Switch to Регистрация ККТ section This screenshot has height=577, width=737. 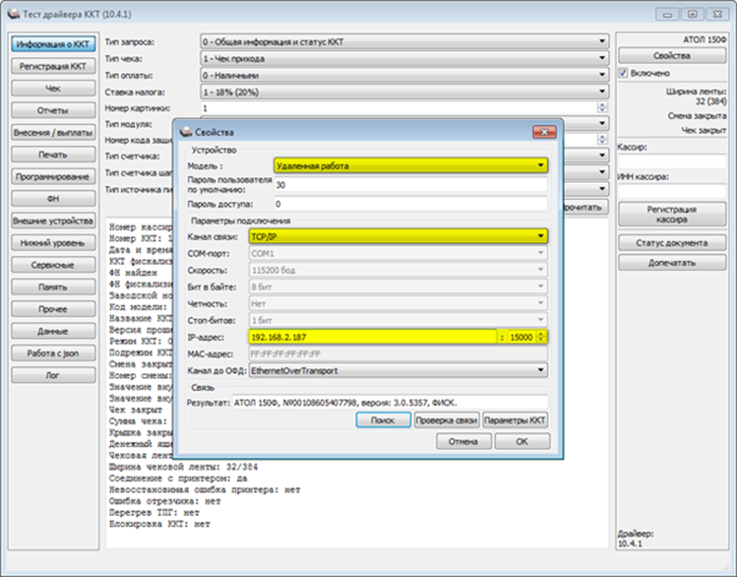click(x=52, y=66)
